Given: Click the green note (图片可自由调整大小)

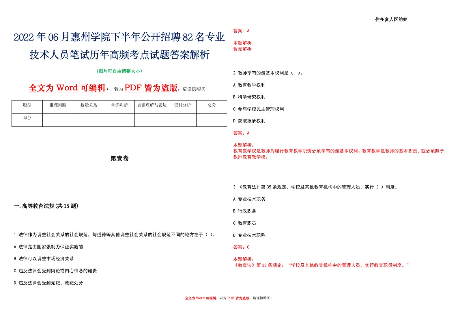Looking at the screenshot, I should 119,71.
